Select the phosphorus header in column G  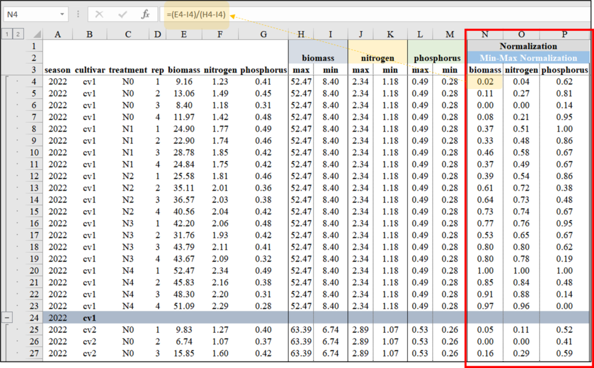tap(263, 70)
